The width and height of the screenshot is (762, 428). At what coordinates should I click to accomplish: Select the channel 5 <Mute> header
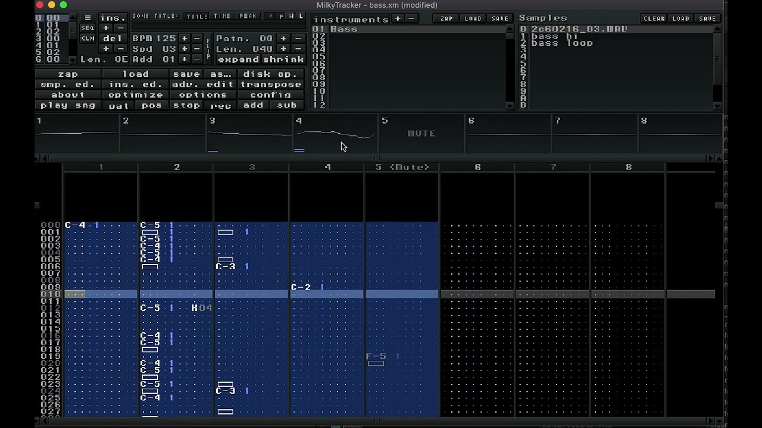402,167
